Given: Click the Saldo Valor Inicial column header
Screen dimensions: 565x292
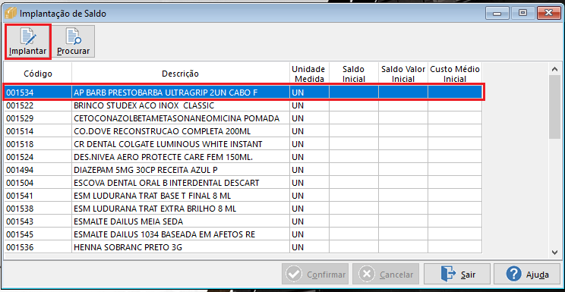Looking at the screenshot, I should pyautogui.click(x=402, y=74).
